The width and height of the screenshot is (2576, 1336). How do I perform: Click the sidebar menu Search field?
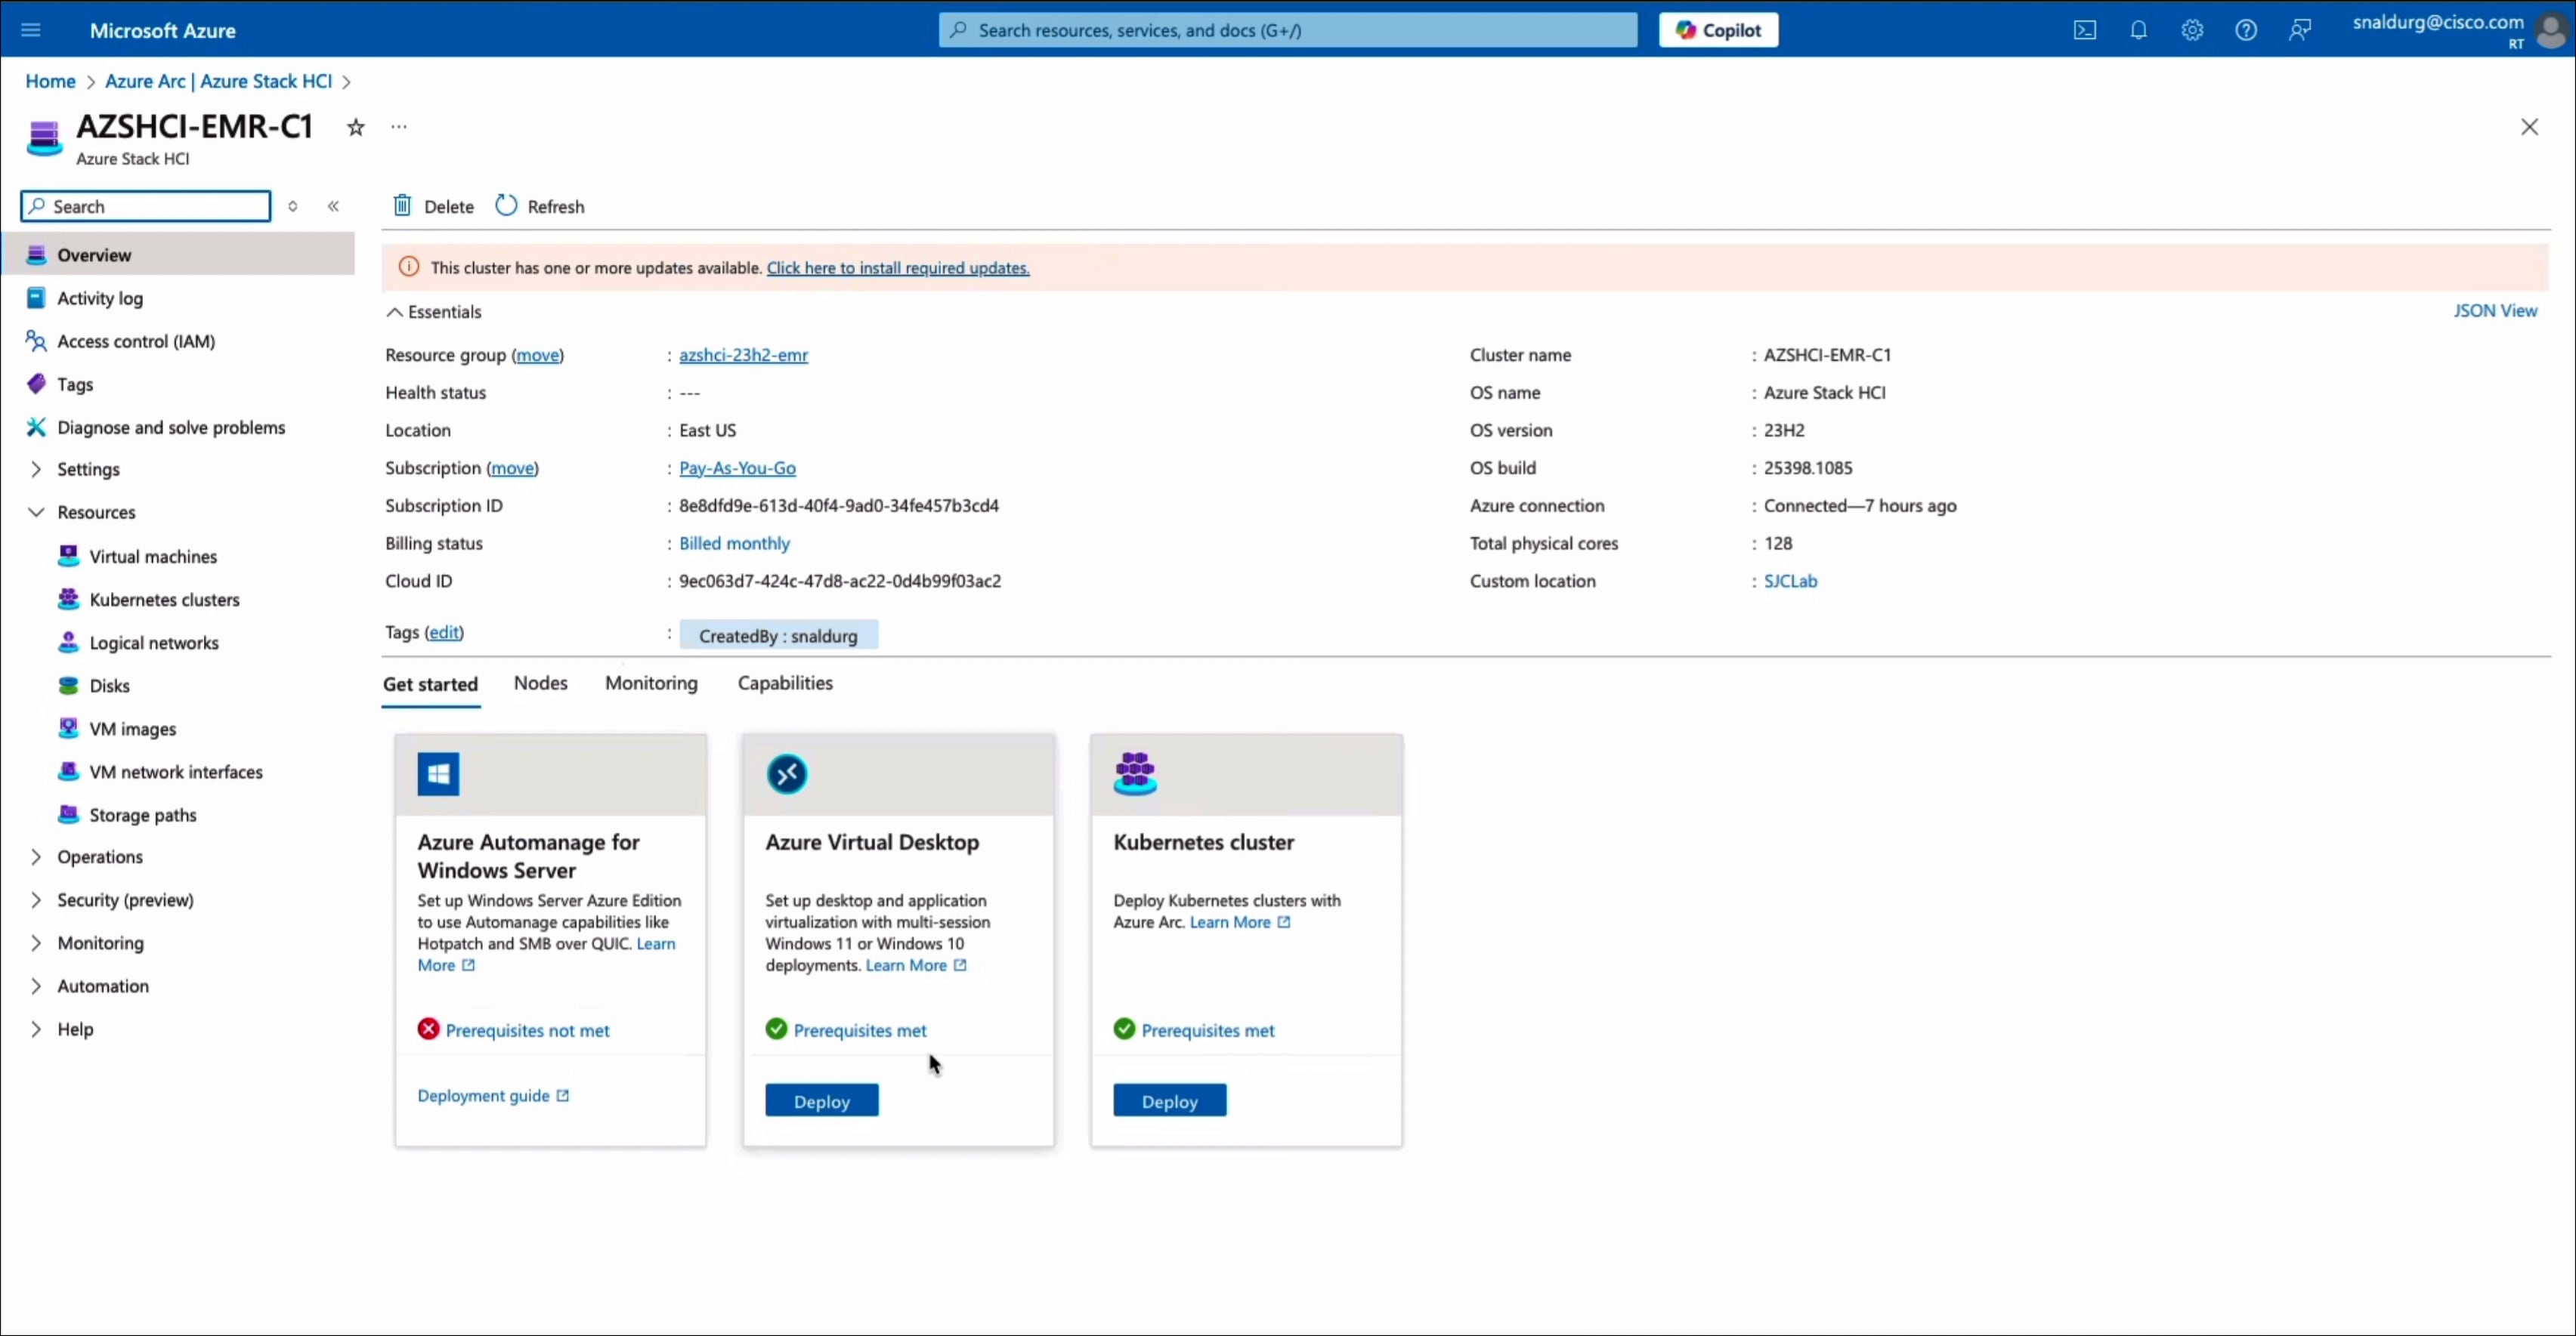click(146, 206)
